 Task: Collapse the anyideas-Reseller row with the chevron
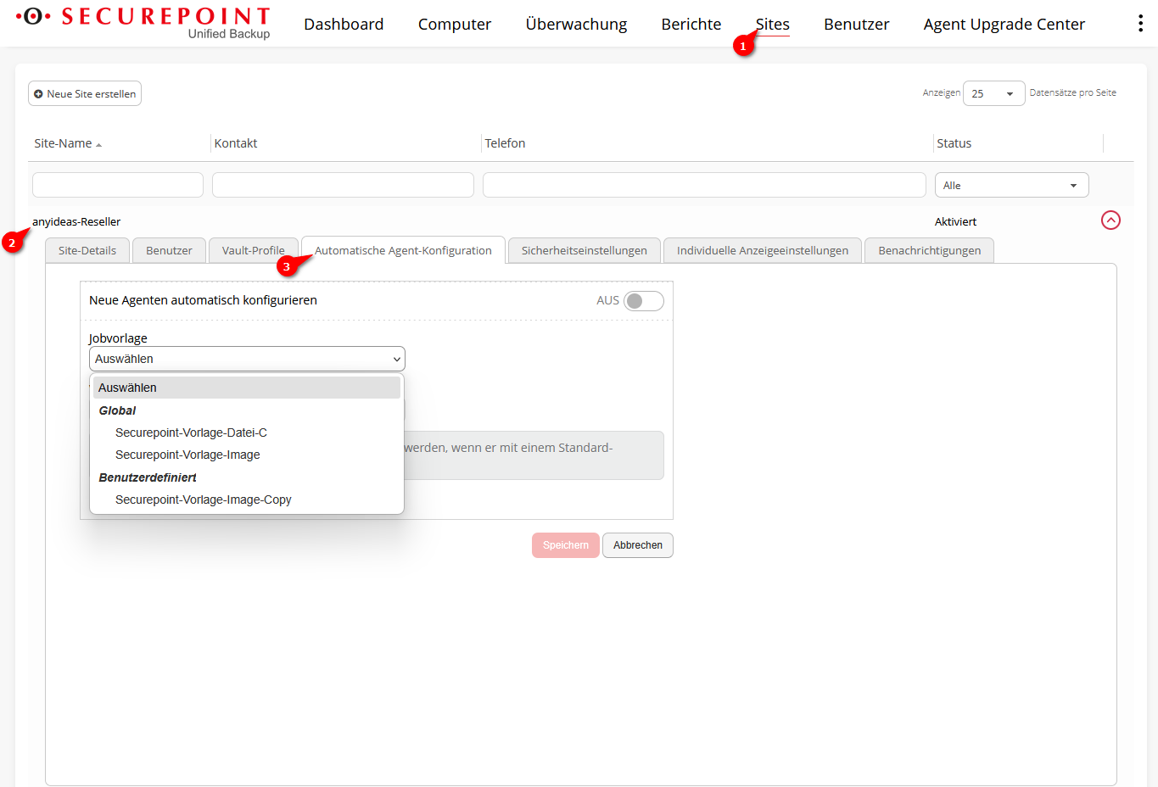[1110, 220]
